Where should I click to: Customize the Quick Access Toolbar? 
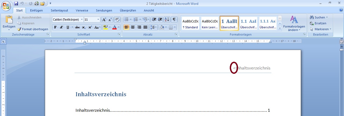point(50,3)
